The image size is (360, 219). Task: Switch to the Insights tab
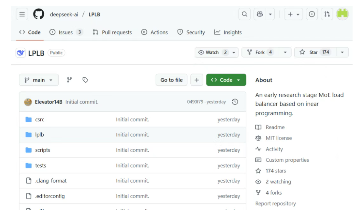(228, 32)
